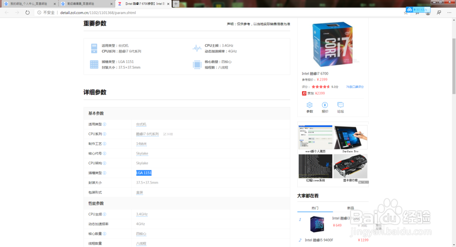Switch to the 新品 tab
The image size is (456, 247).
click(x=350, y=208)
